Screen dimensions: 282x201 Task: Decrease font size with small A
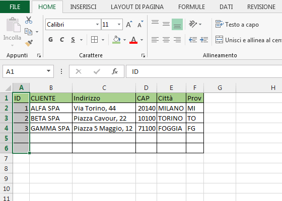coord(140,25)
